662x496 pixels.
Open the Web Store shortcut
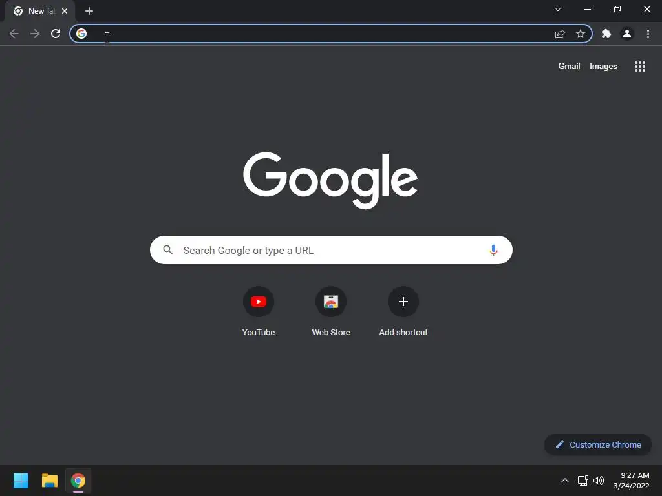331,312
